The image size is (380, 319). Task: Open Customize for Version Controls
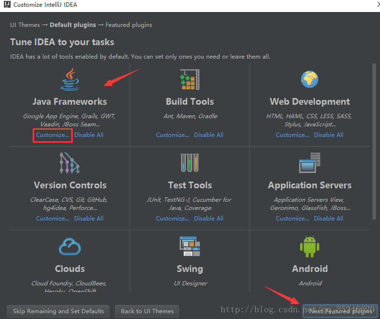click(52, 219)
